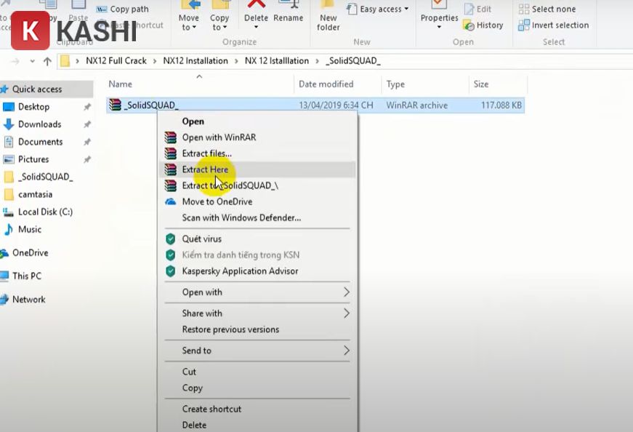Choose Kaspersky Application Advisor option
This screenshot has height=432, width=633.
240,271
